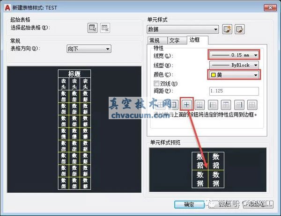Click the 间距 input field showing 1.125

234,91
